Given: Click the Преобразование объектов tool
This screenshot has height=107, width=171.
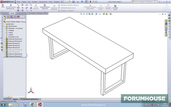Looking at the screenshot, I should click(x=45, y=7).
